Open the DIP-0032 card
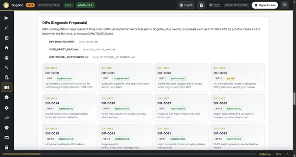The height and width of the screenshot is (157, 296). pyautogui.click(x=238, y=77)
